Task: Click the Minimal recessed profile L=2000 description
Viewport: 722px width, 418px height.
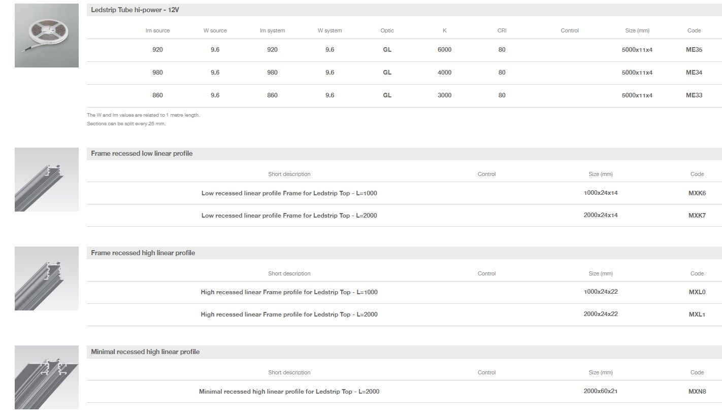Action: tap(289, 392)
